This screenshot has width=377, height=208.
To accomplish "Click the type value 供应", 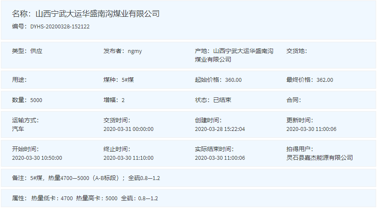I will (36, 51).
